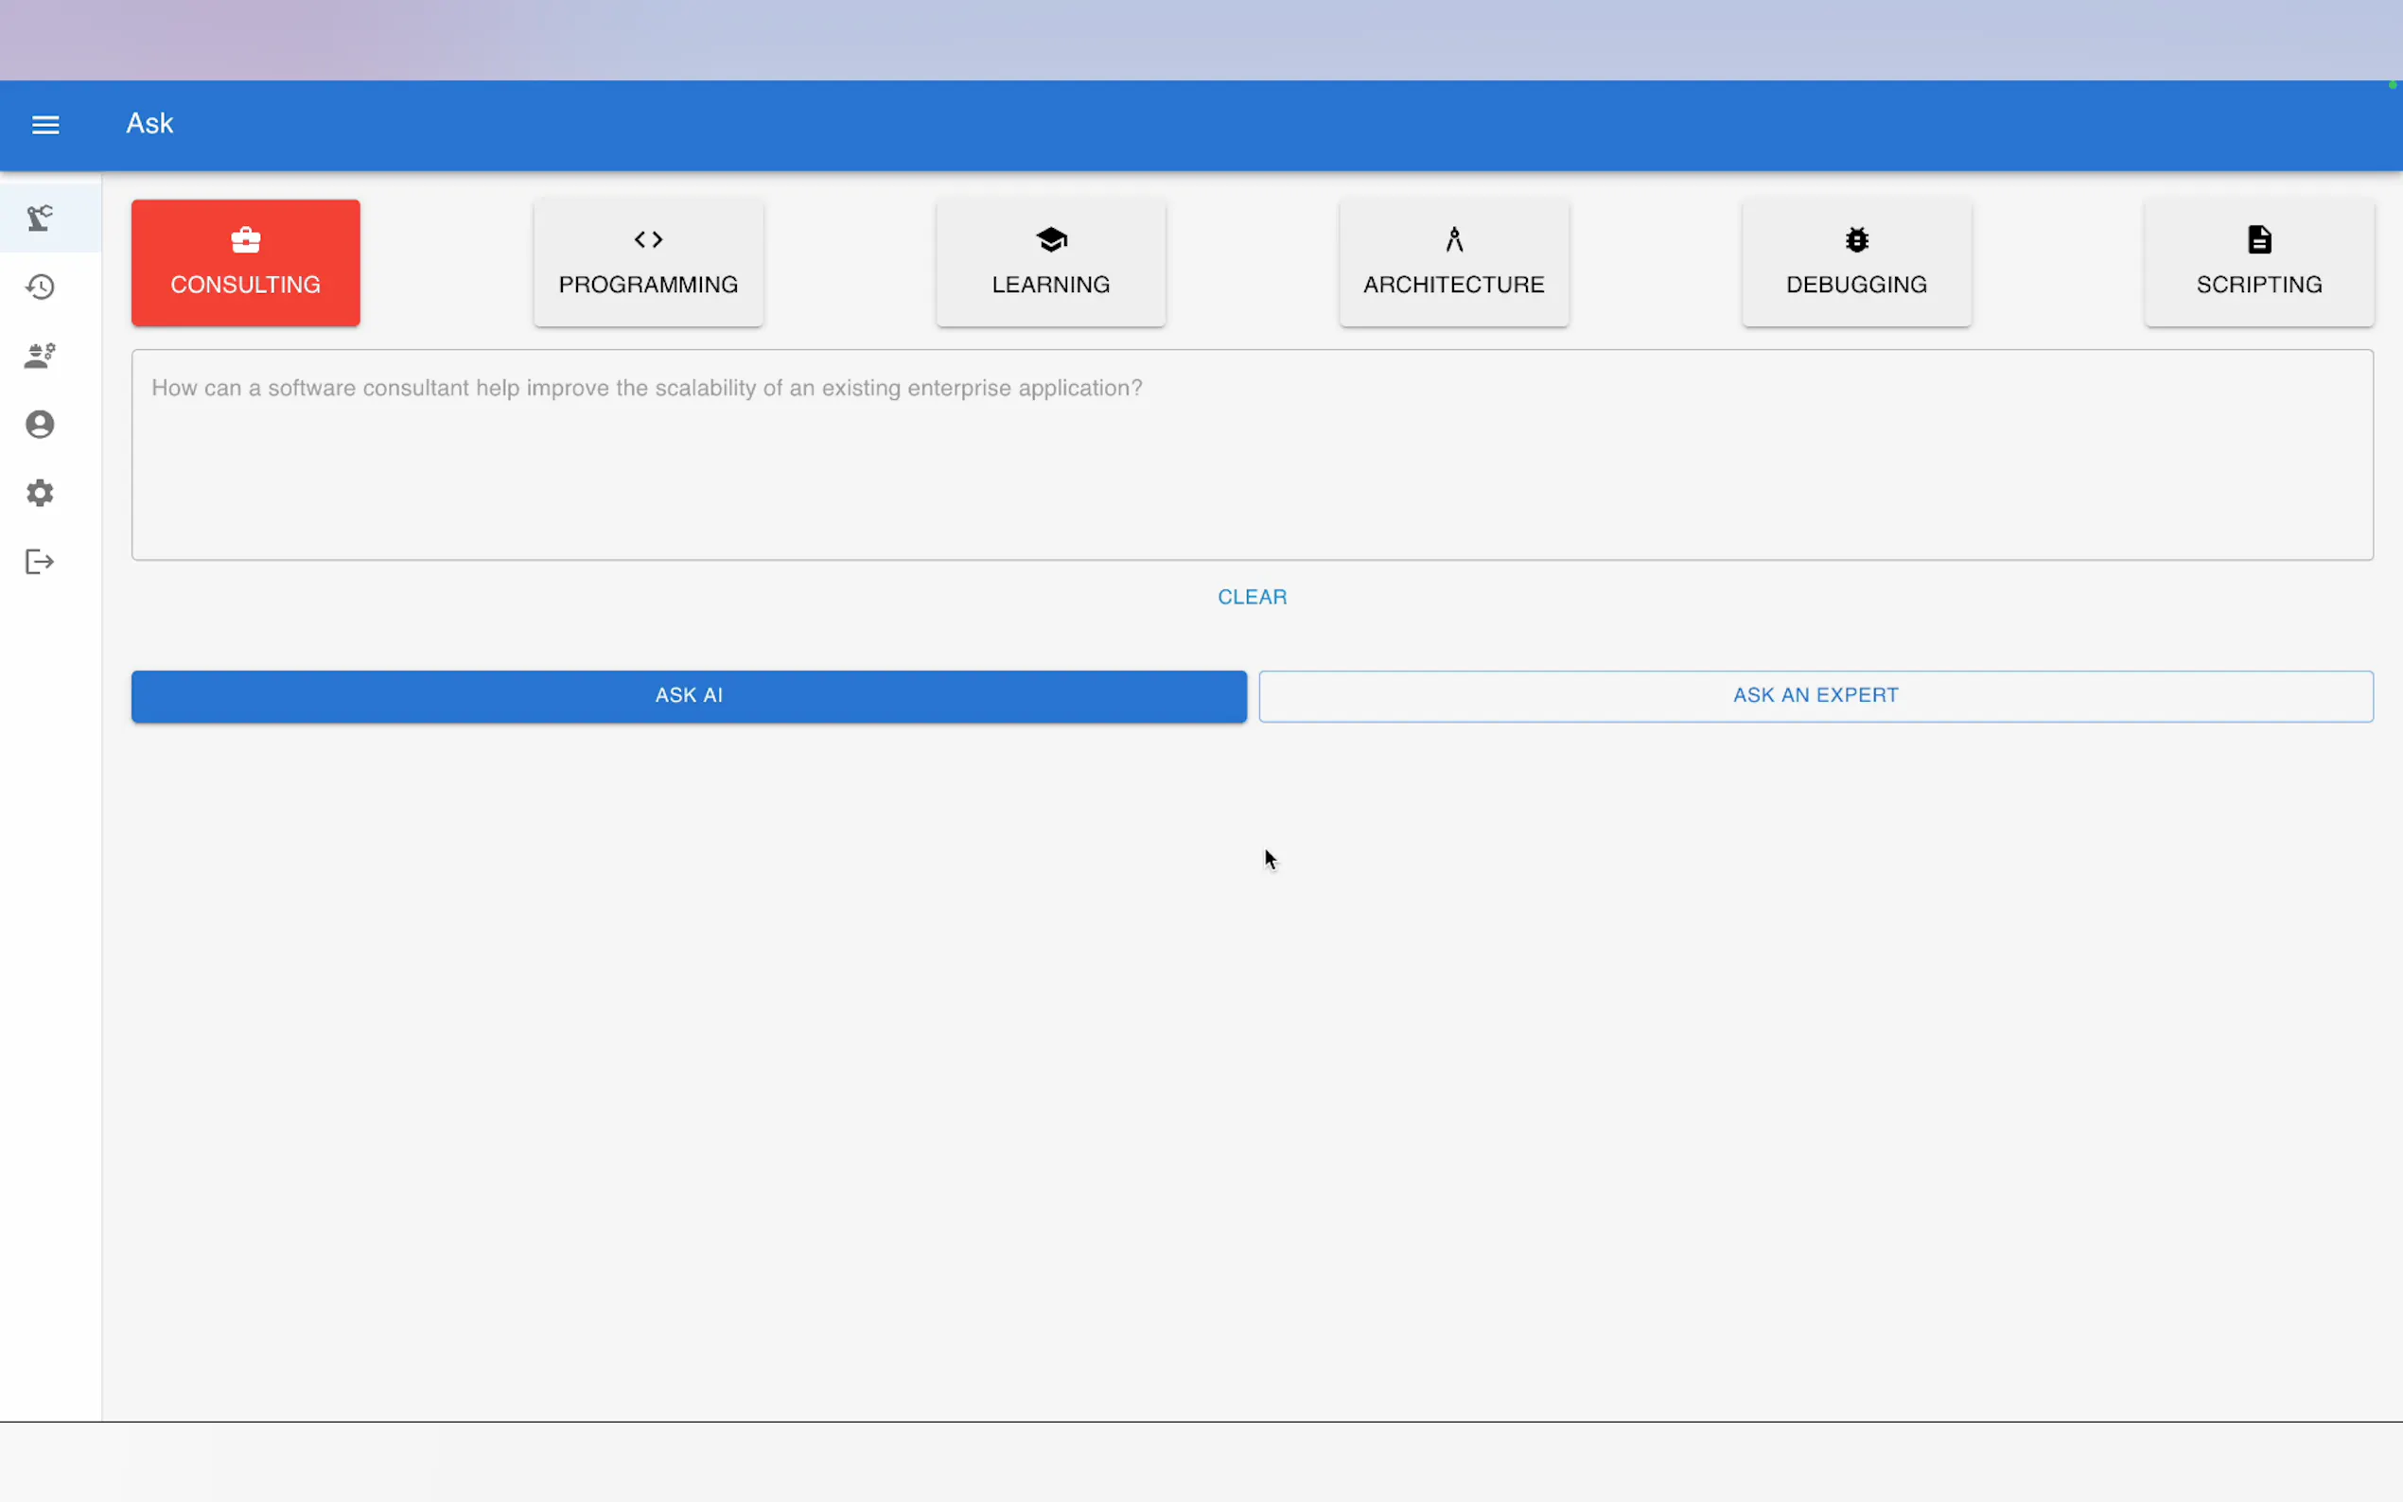Focus the question text area
This screenshot has height=1502, width=2403.
[1252, 454]
